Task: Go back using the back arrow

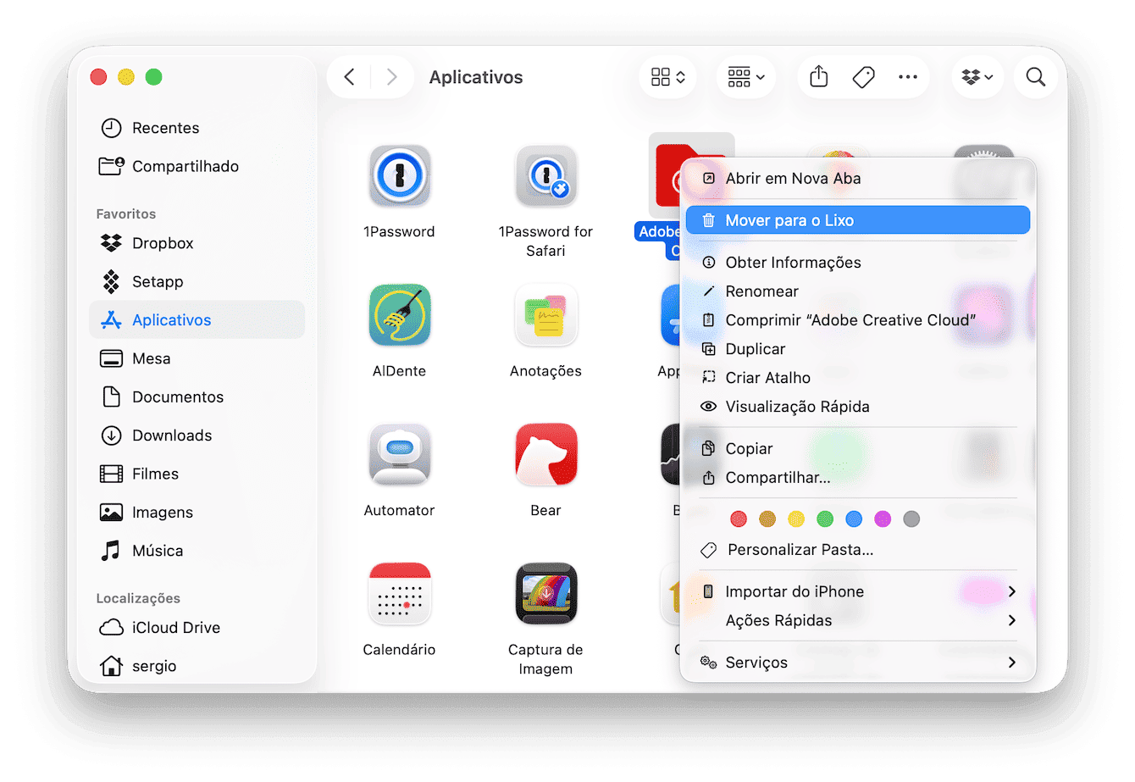Action: [x=349, y=77]
